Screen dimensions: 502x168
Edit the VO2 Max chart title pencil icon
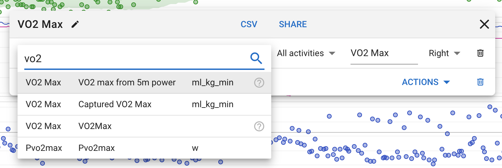coord(75,24)
